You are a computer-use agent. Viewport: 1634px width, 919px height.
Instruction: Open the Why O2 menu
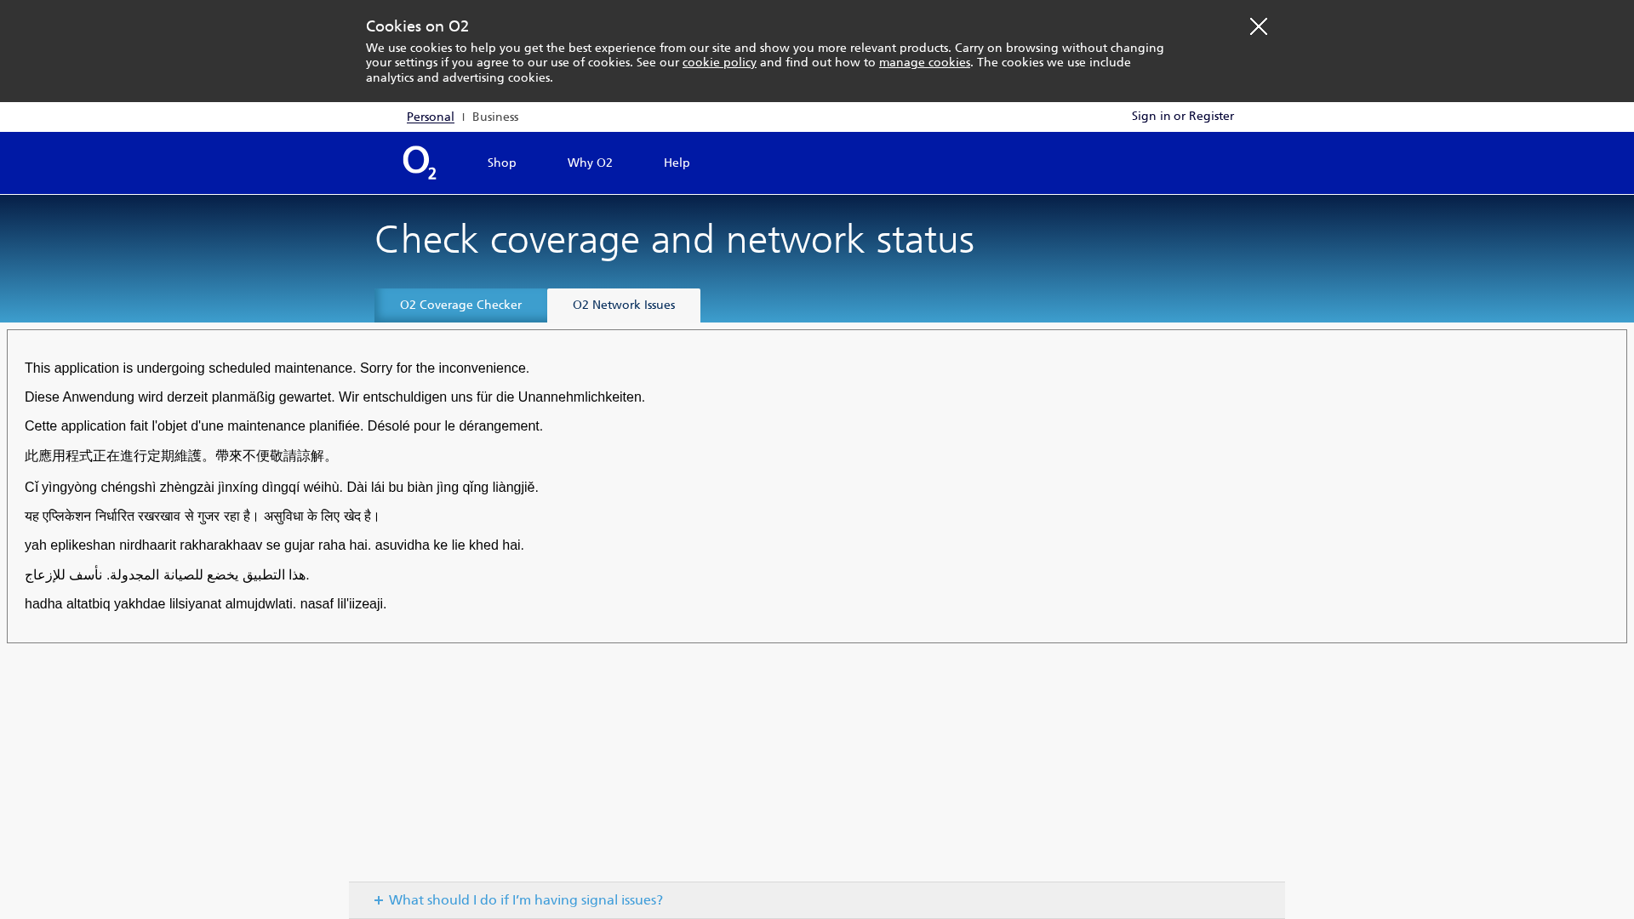(x=590, y=163)
